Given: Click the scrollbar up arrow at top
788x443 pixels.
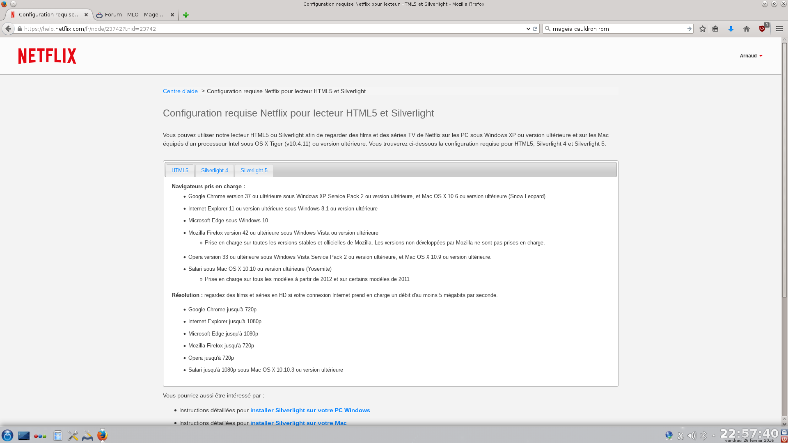Looking at the screenshot, I should click(x=784, y=40).
